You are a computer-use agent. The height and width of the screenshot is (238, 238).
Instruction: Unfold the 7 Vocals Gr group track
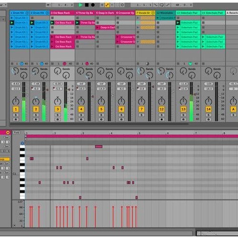pos(153,13)
